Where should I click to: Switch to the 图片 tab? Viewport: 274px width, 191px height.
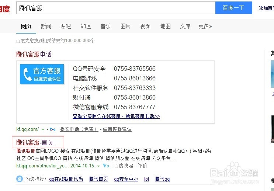[125, 27]
